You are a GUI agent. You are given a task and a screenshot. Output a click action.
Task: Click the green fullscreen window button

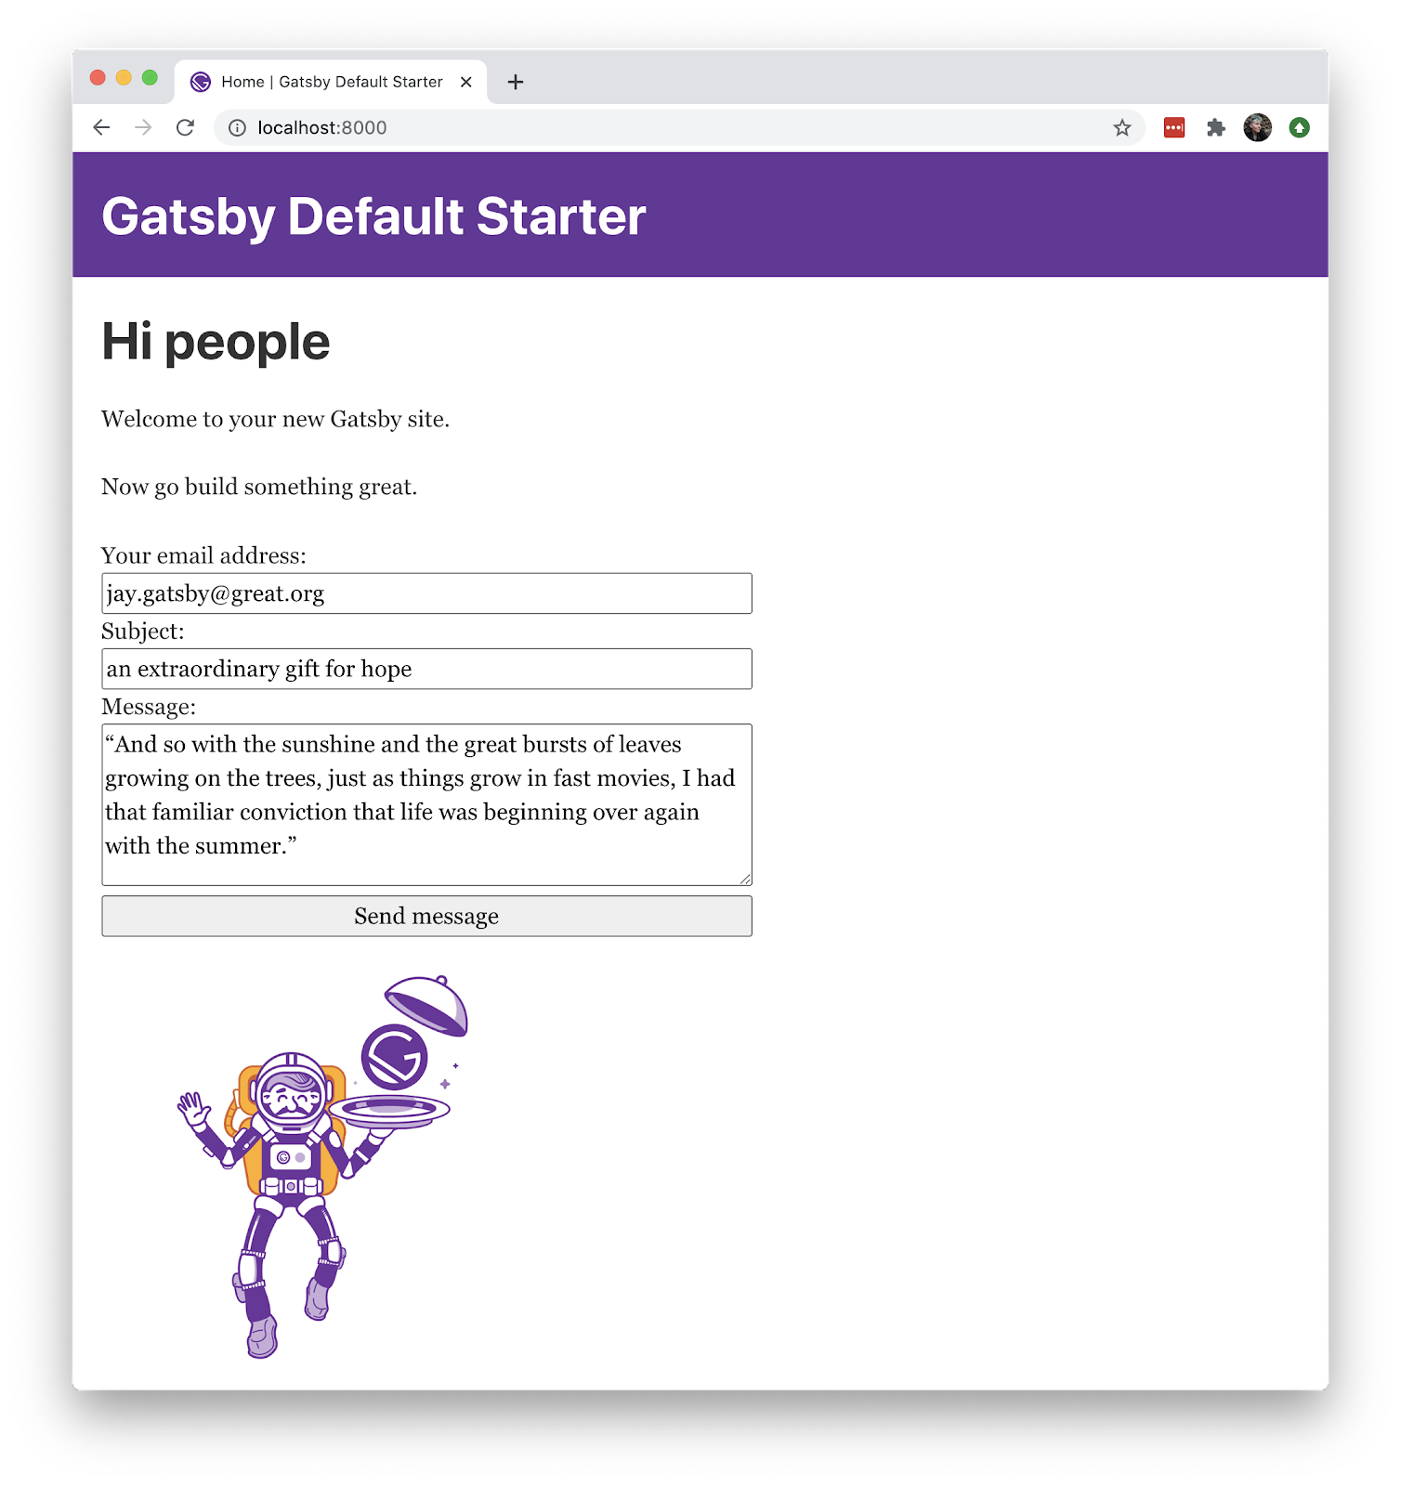coord(150,77)
